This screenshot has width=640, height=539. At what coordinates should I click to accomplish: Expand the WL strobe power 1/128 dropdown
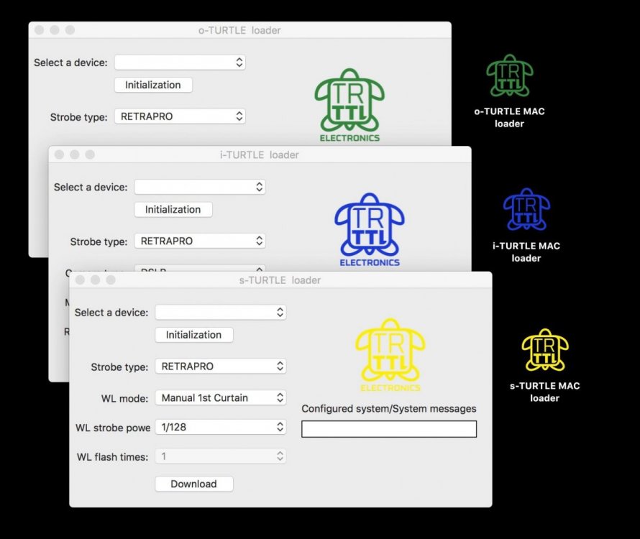(x=221, y=427)
